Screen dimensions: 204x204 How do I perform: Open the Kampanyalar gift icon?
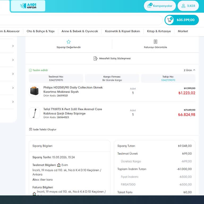[150, 6]
